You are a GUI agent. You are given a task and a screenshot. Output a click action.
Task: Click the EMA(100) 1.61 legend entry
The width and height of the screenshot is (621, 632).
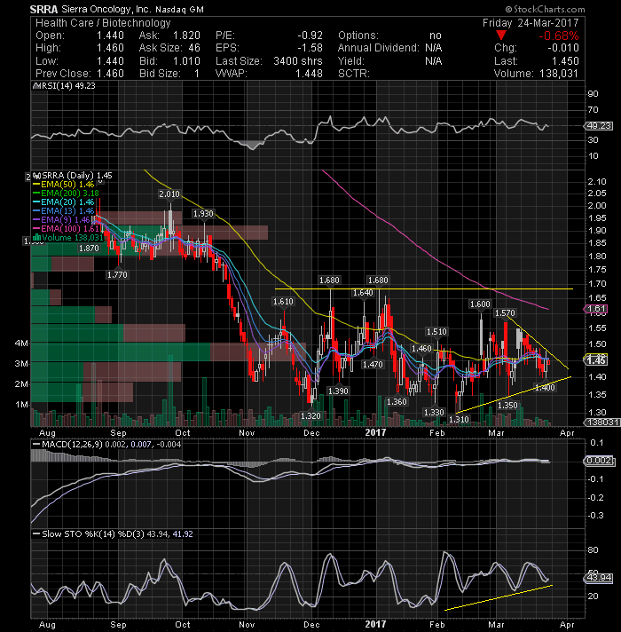(x=67, y=229)
